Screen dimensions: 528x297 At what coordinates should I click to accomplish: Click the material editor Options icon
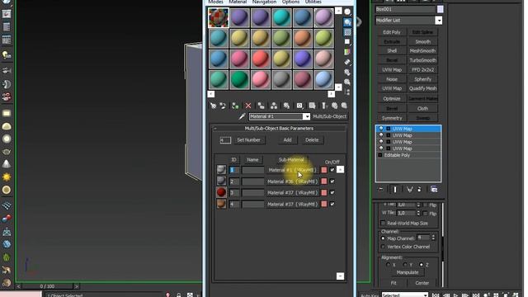coord(347,72)
